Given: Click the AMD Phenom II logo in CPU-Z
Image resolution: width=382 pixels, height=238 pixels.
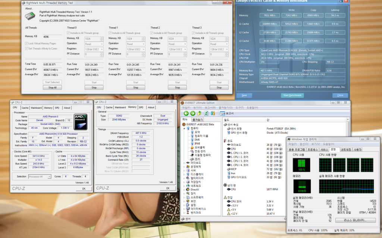Looking at the screenshot, I should point(81,122).
